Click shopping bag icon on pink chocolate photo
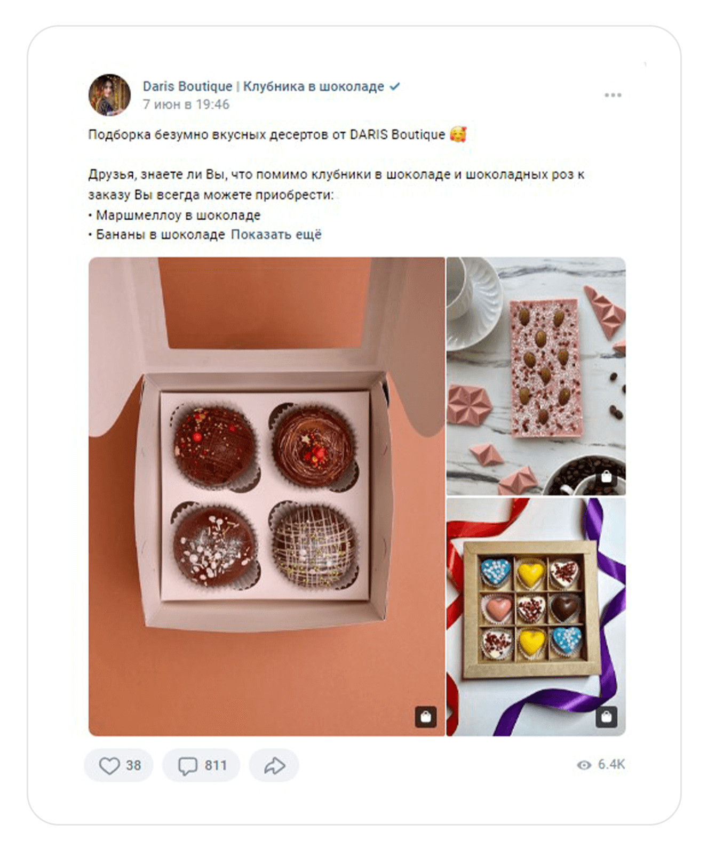708x865 pixels. point(607,477)
